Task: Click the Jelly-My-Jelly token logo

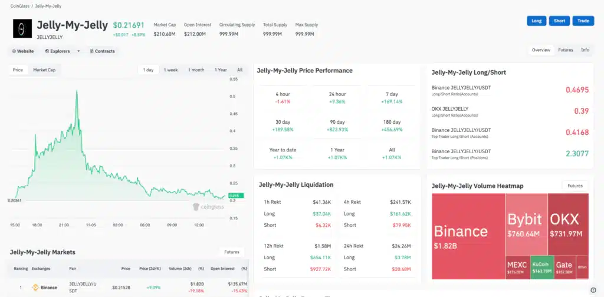Action: (22, 28)
